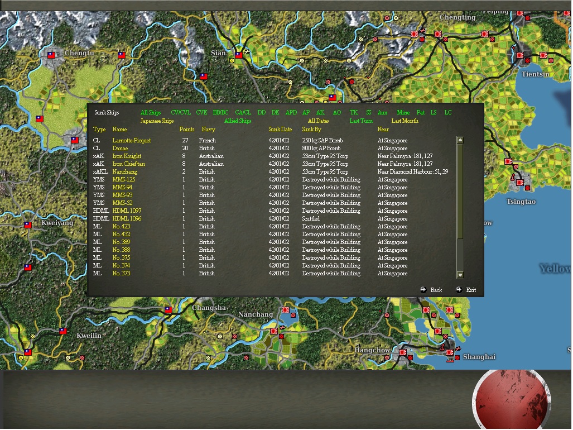Filter by CA/CL ship type
573x430 pixels.
[x=243, y=113]
